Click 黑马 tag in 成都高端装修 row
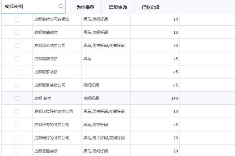Viewport: 235px width, 156px height. pyautogui.click(x=87, y=59)
